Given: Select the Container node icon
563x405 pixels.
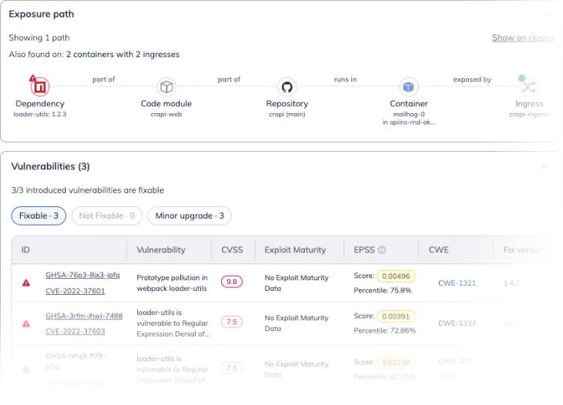Looking at the screenshot, I should click(408, 86).
